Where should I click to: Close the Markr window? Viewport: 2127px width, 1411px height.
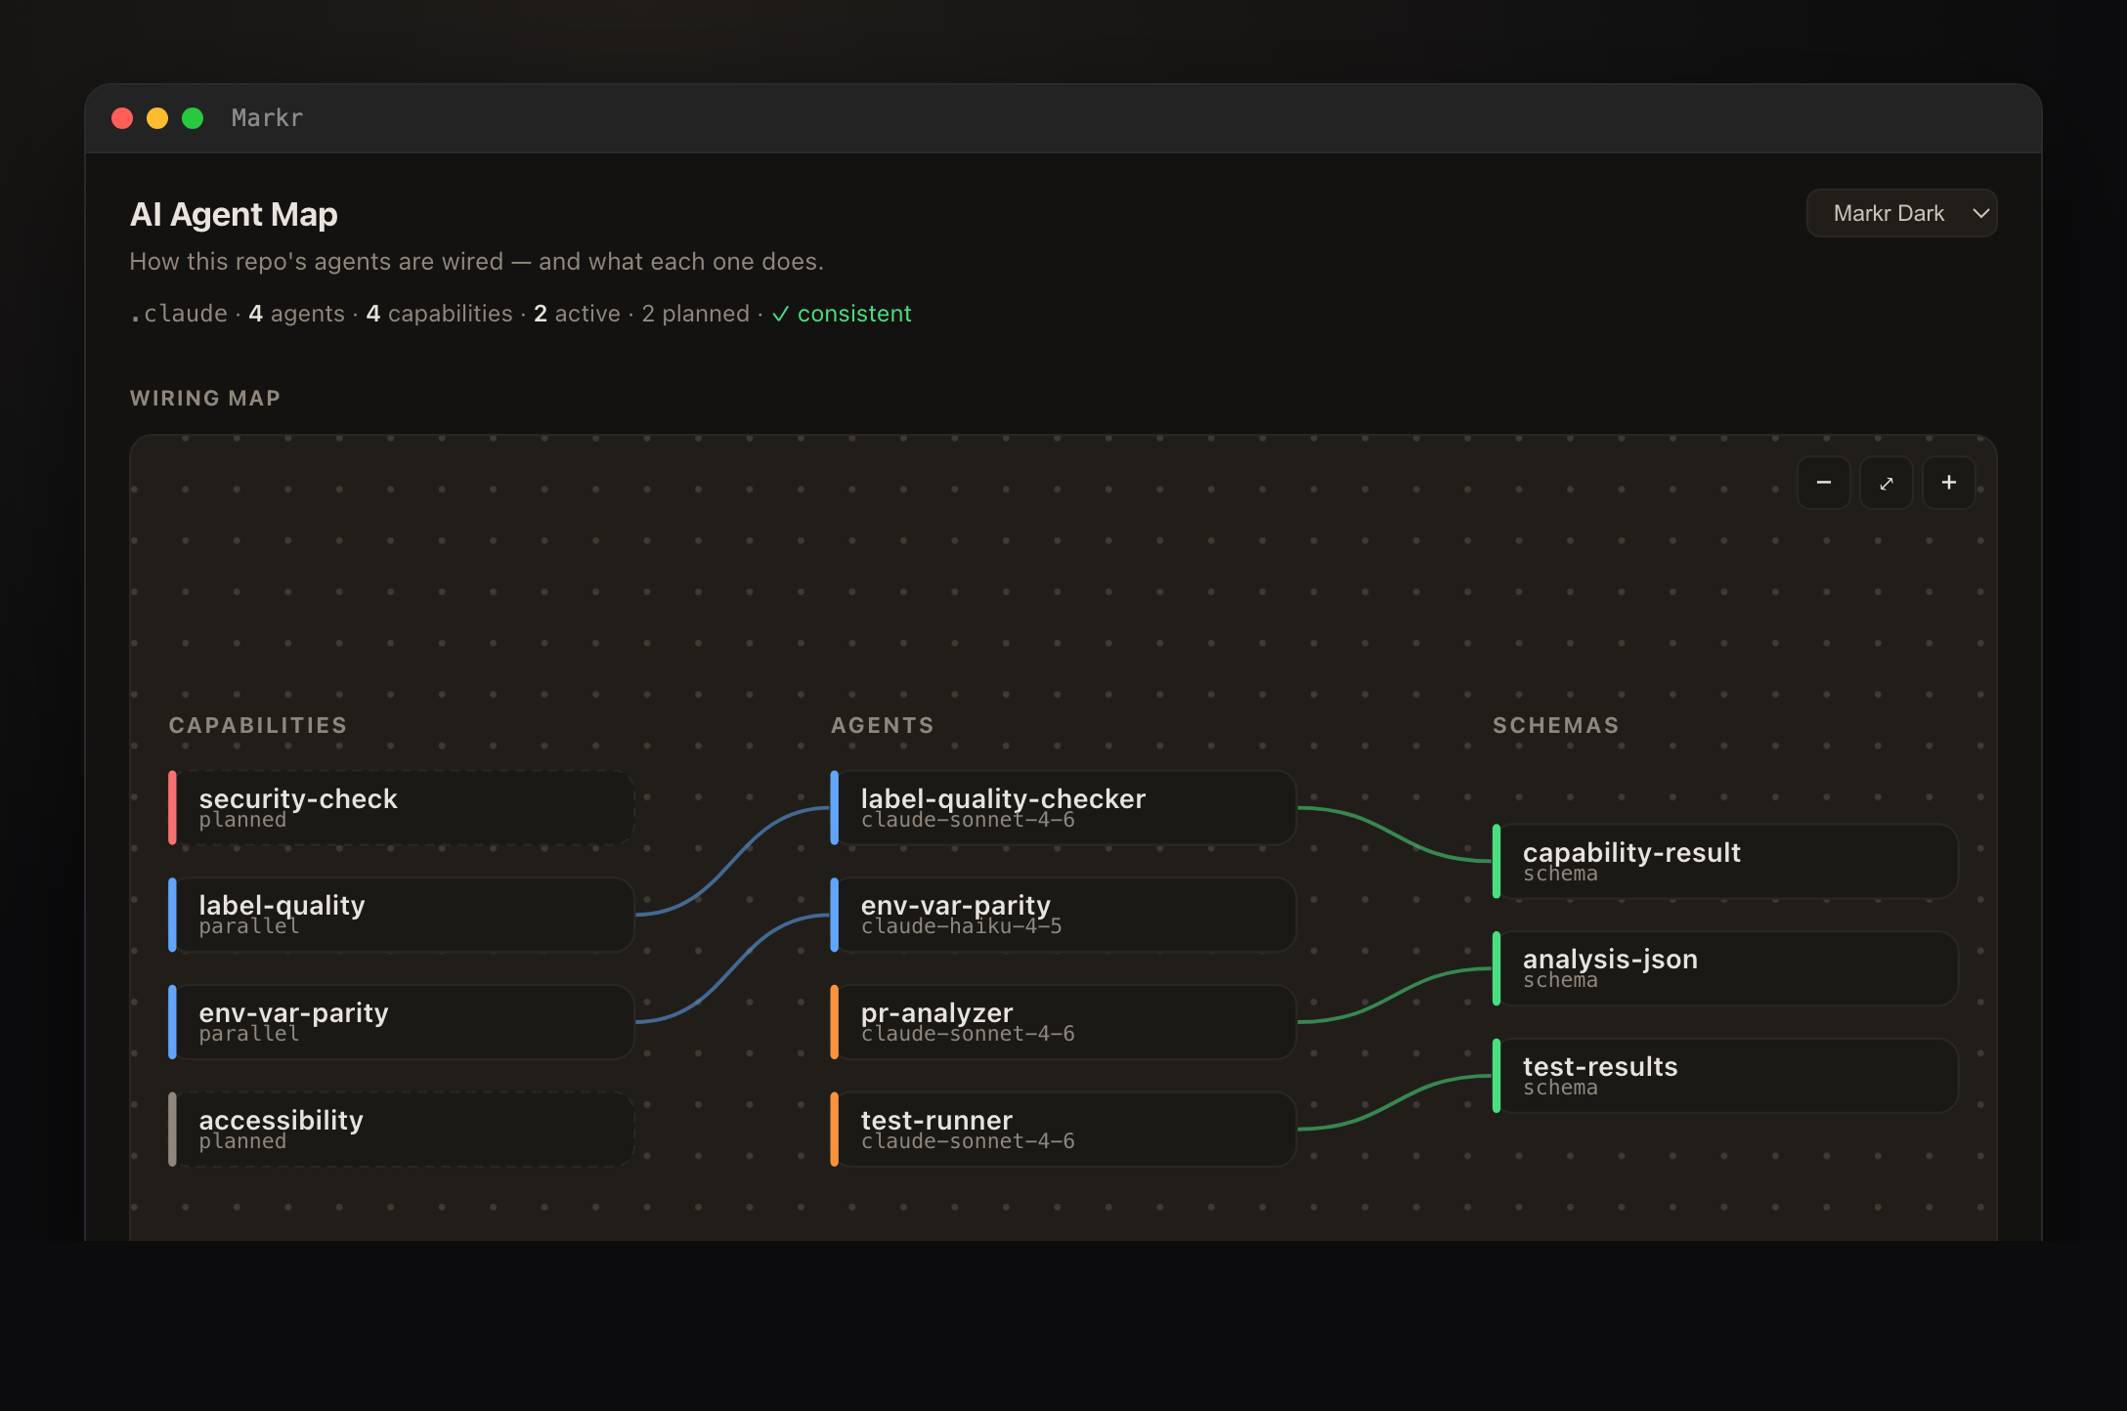click(x=122, y=118)
